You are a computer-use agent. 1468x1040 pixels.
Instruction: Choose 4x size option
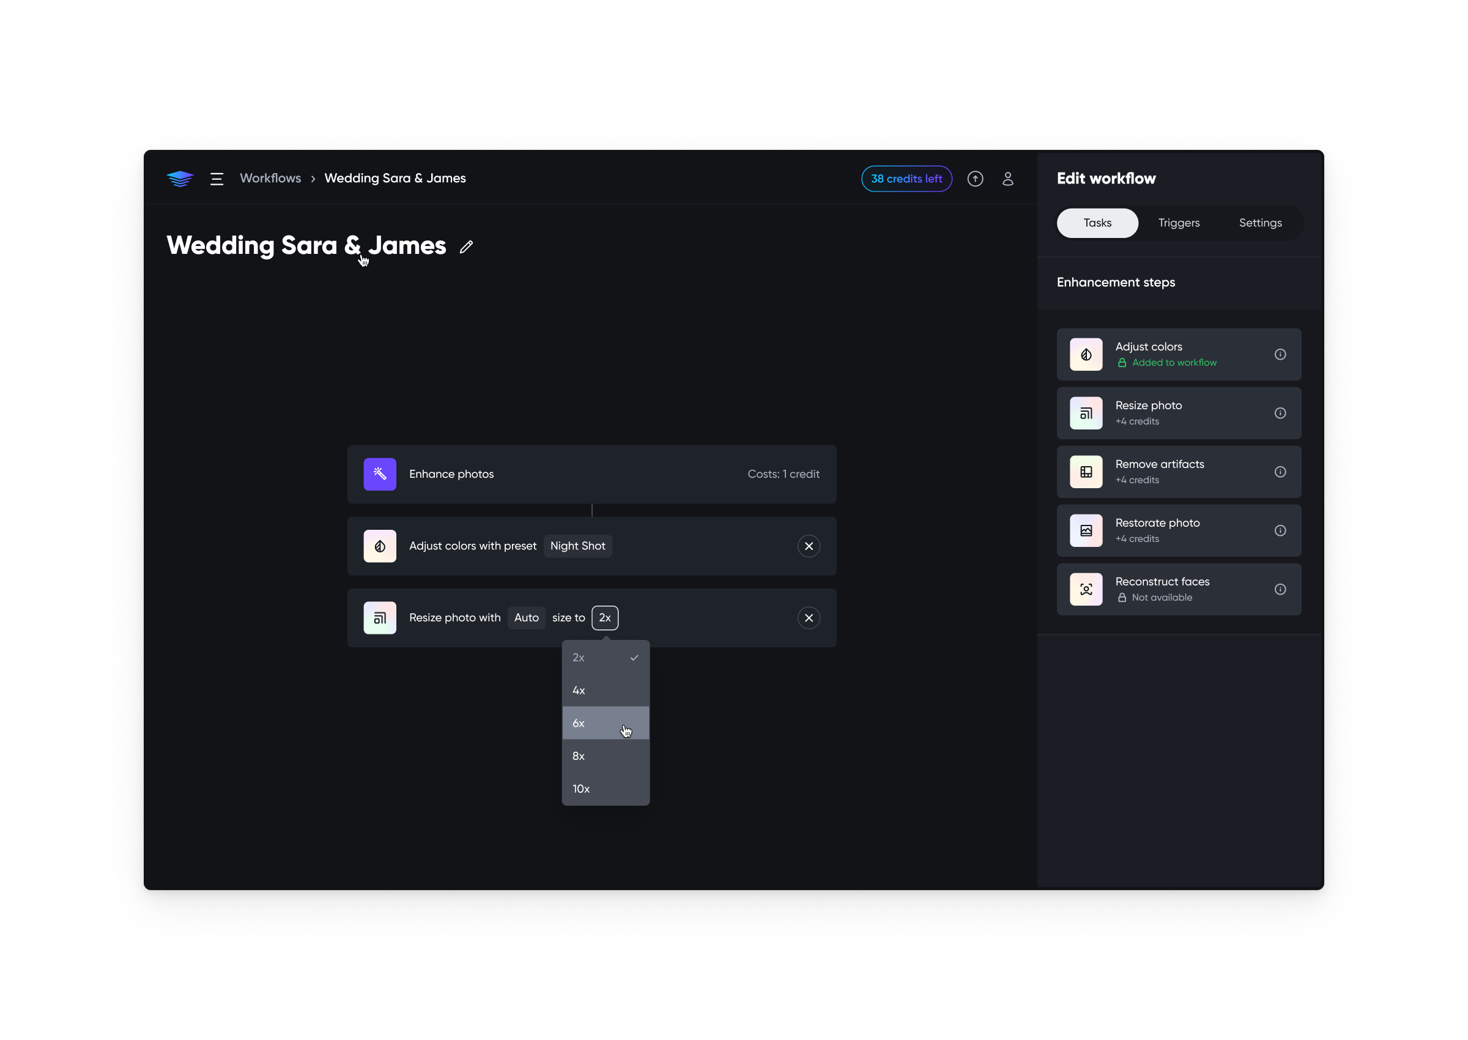606,690
